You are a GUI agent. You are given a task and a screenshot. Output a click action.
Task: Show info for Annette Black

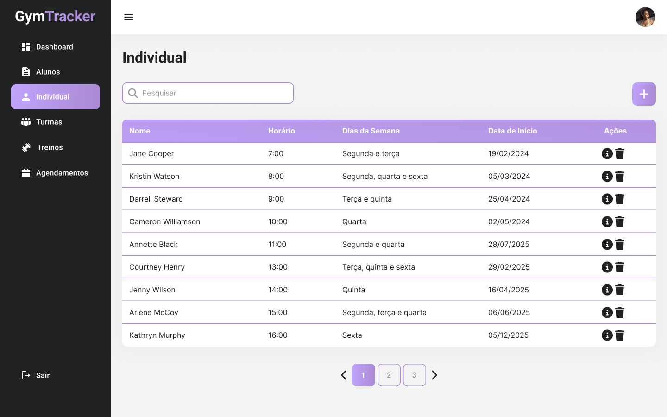point(607,245)
